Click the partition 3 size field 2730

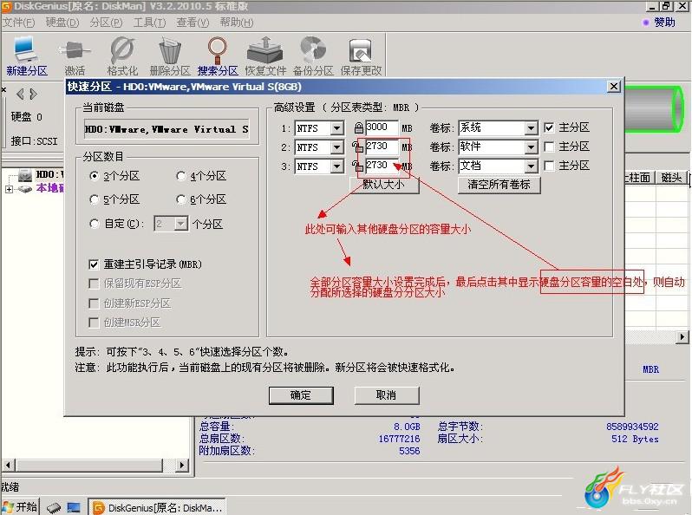[382, 166]
